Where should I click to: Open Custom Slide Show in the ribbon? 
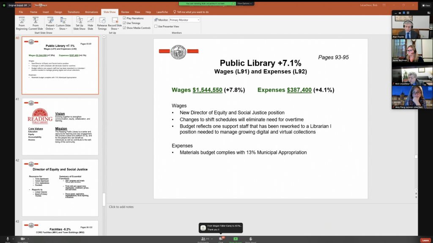(63, 24)
